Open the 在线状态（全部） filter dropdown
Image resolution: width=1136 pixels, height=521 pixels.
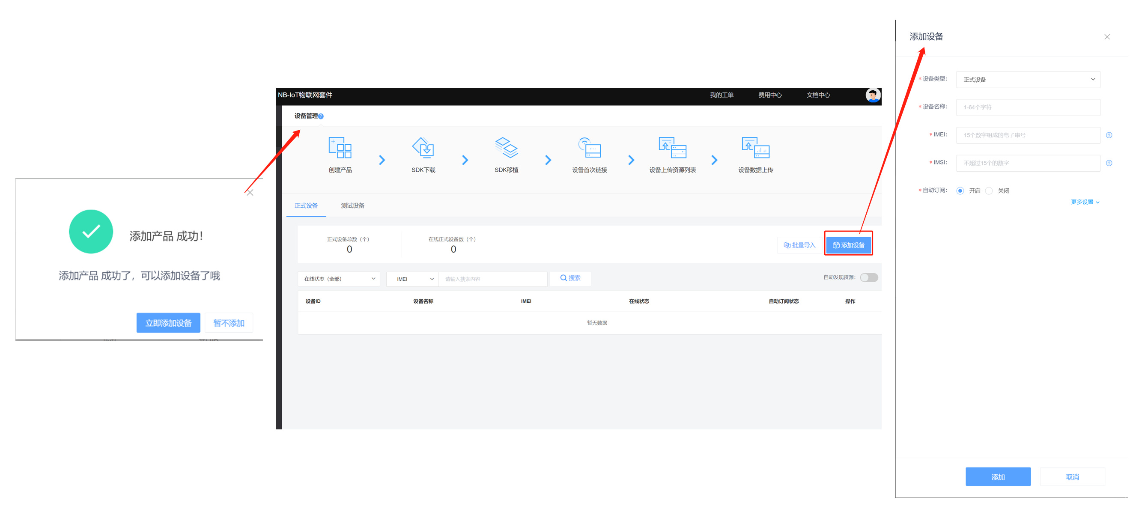point(339,279)
